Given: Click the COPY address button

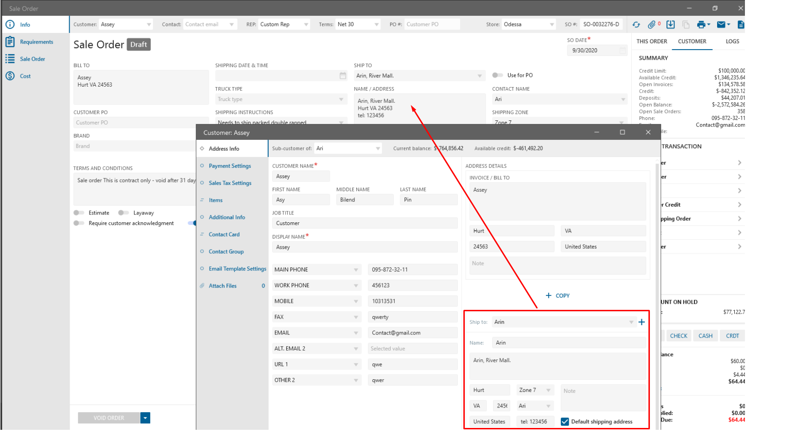Looking at the screenshot, I should pos(558,296).
